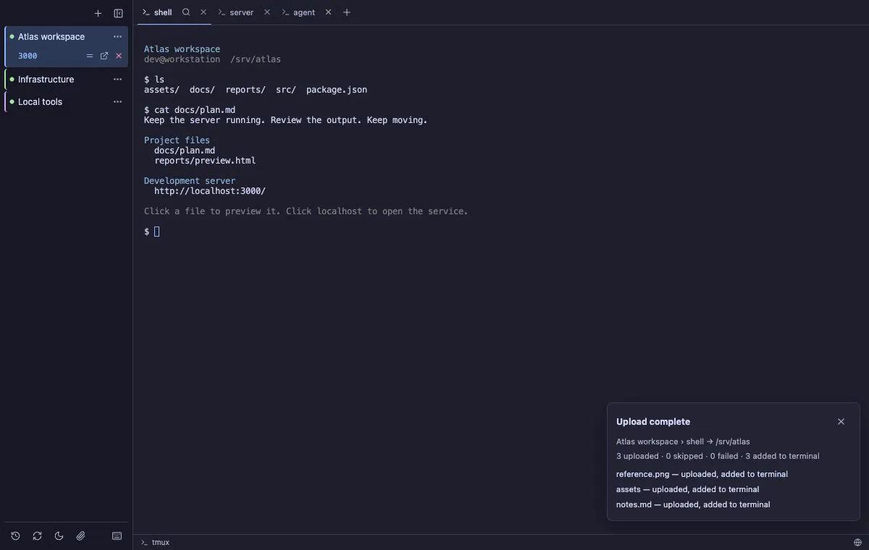Close the shell tab
The image size is (869, 550).
tap(203, 12)
